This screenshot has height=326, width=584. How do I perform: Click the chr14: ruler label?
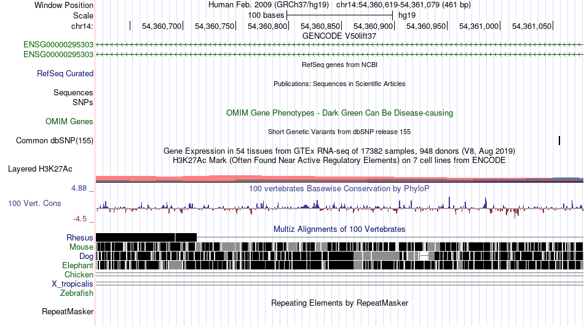pyautogui.click(x=82, y=26)
